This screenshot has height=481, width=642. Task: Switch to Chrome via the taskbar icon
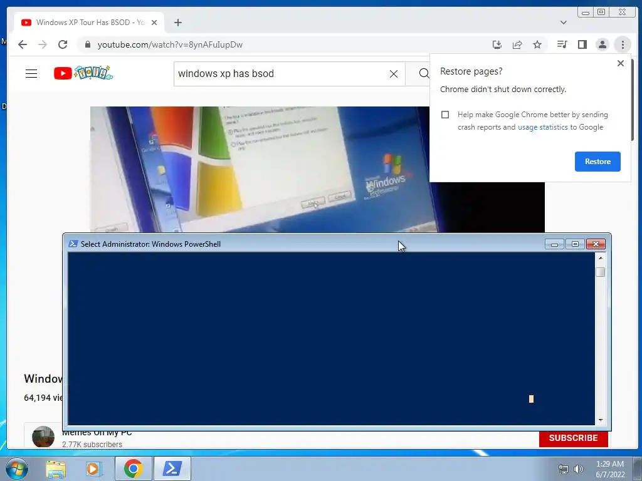click(x=133, y=468)
